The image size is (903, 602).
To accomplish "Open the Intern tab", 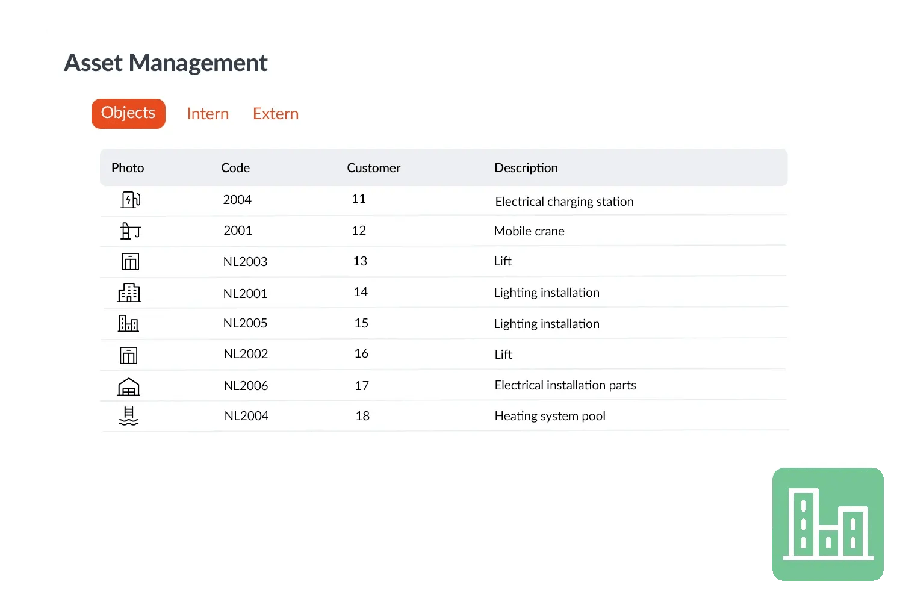I will [208, 114].
